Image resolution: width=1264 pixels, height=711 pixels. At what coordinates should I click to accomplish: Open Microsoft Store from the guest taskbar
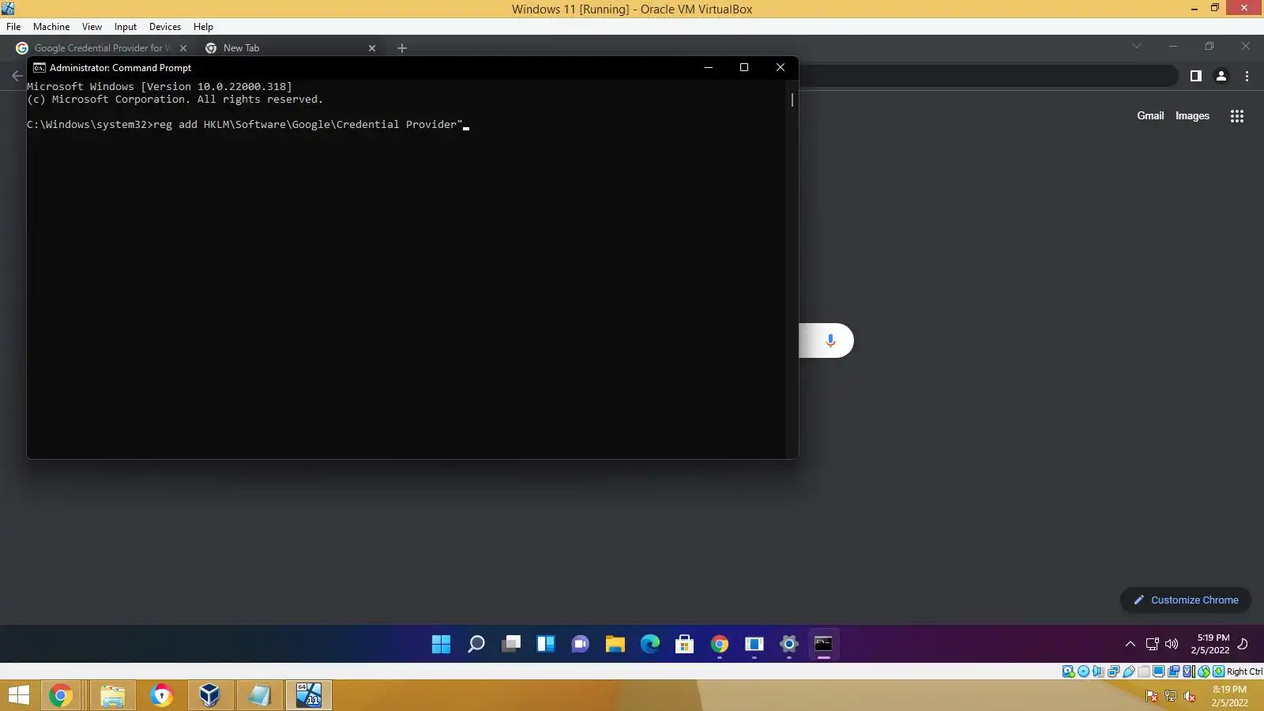click(685, 645)
